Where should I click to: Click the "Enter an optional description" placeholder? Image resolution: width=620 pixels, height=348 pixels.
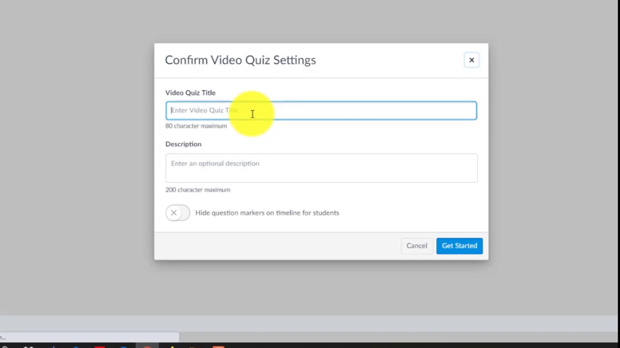tap(215, 163)
